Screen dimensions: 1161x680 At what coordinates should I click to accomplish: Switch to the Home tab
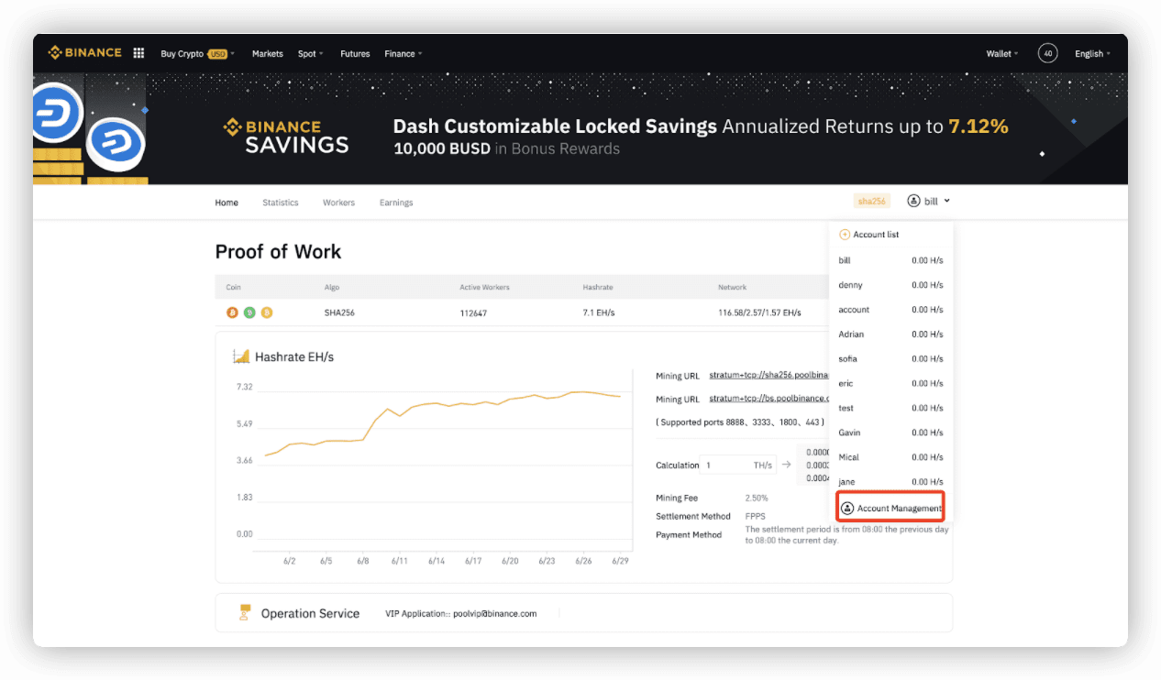tap(227, 203)
